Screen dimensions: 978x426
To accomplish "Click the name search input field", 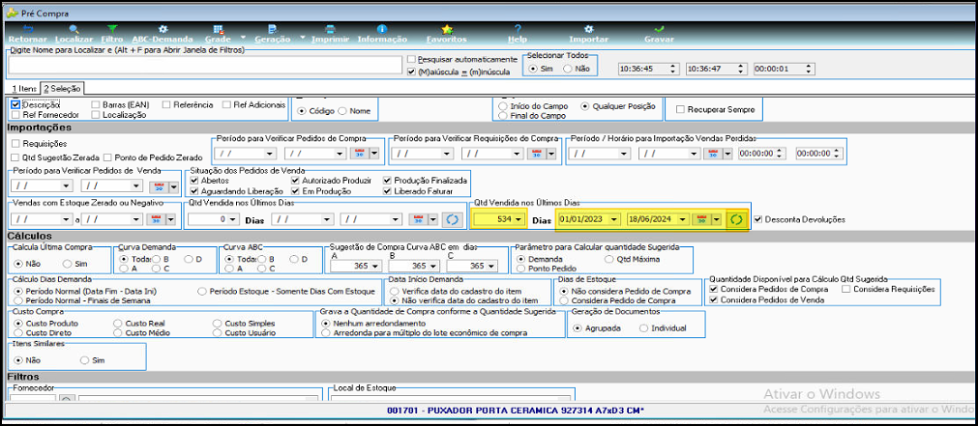I will point(205,65).
